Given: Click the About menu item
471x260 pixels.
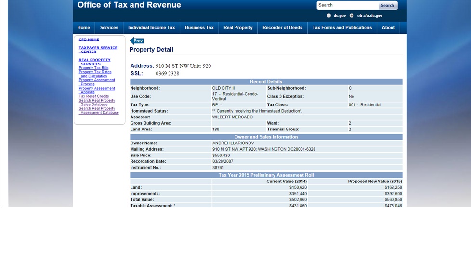Looking at the screenshot, I should 388,28.
